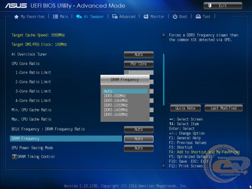
Task: Select the EPU Power Saving Mode label
Action: coord(32,148)
